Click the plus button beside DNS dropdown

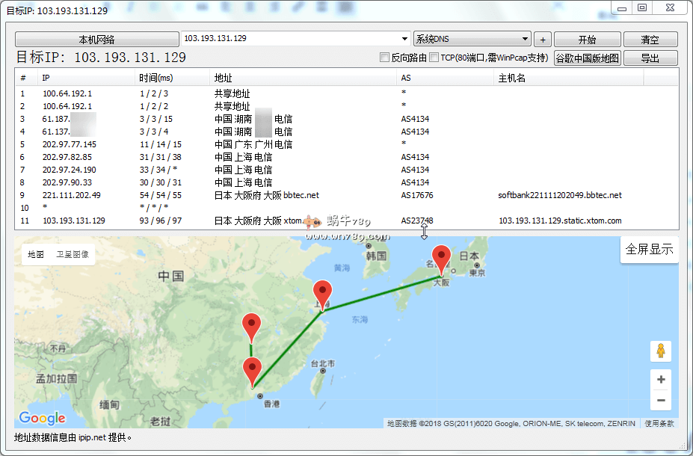click(x=543, y=40)
